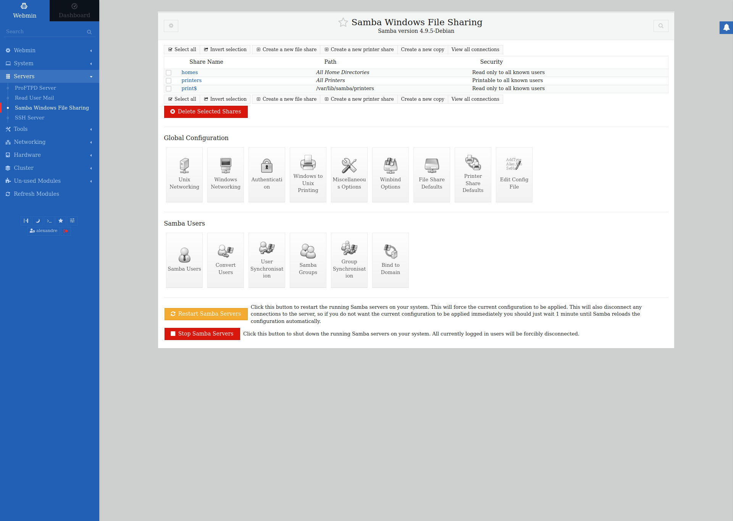Open Samba Groups icon

point(308,260)
